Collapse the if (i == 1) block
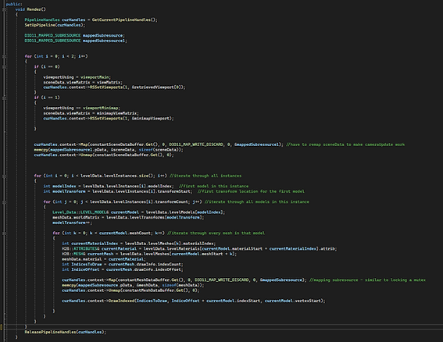This screenshot has height=342, width=443. pyautogui.click(x=4, y=98)
